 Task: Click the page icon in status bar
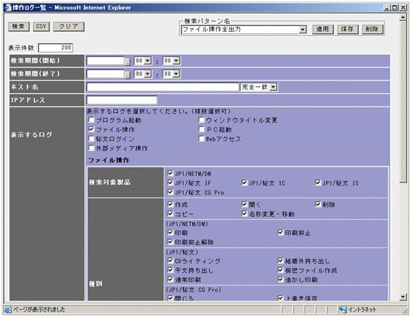tap(8, 310)
